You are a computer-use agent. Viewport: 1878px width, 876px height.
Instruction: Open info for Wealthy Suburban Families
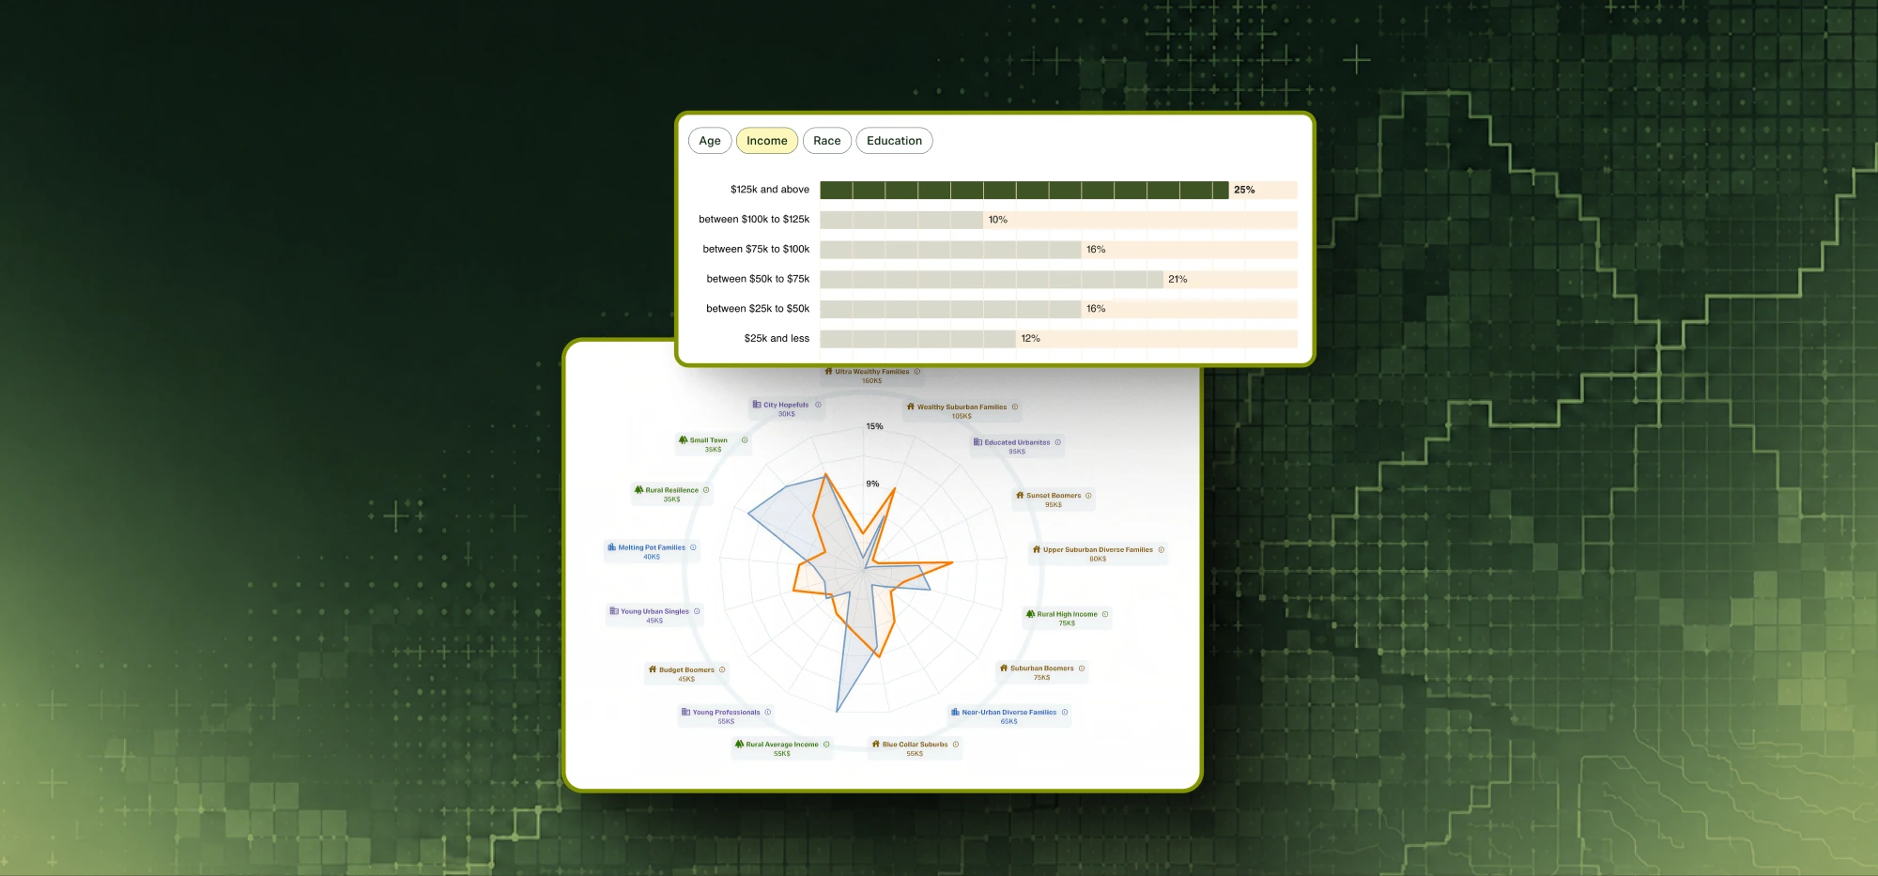point(1015,407)
